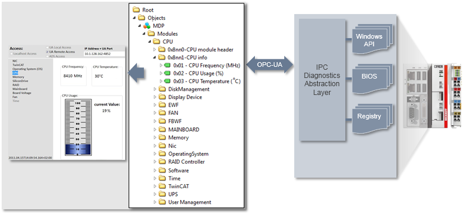The image size is (464, 214).
Task: Collapse the MDP node arrow
Action: [140, 26]
